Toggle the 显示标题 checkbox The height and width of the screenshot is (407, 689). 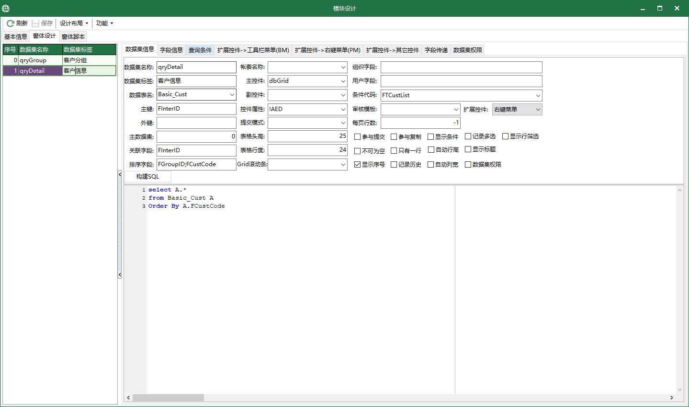(468, 149)
